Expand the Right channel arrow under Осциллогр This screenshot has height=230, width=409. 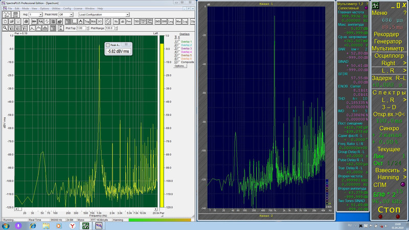click(405, 63)
